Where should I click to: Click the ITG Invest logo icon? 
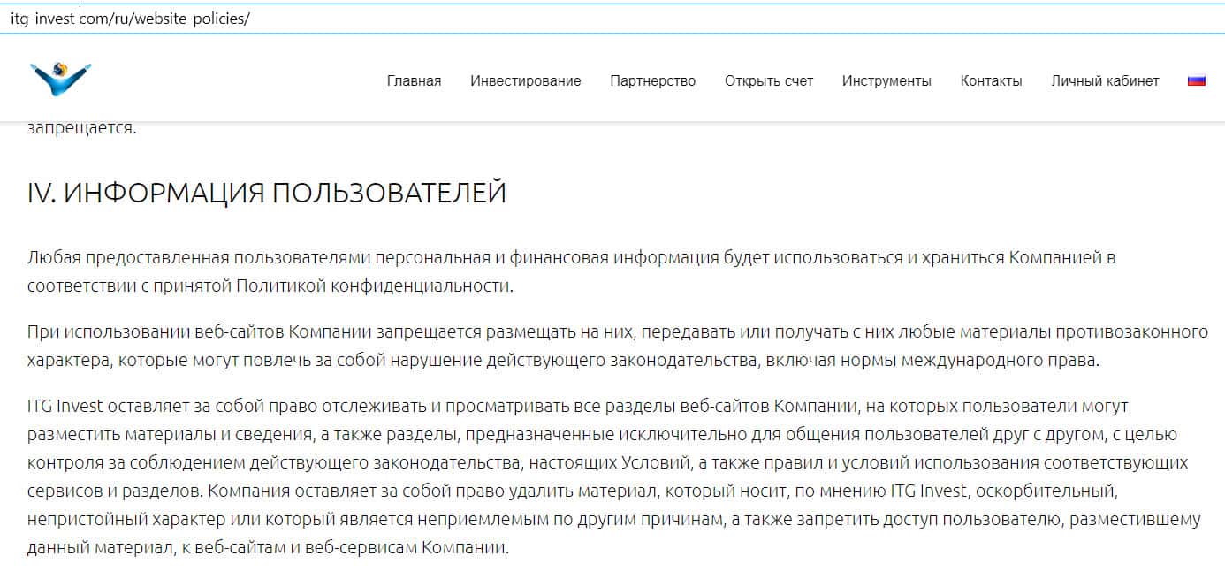(x=60, y=79)
